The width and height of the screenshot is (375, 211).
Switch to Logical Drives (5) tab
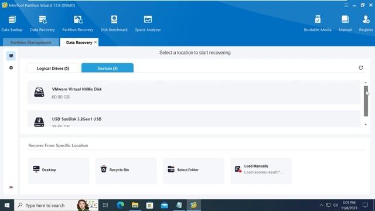click(53, 68)
